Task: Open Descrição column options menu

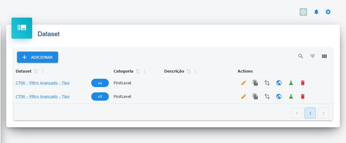Action: click(x=195, y=71)
